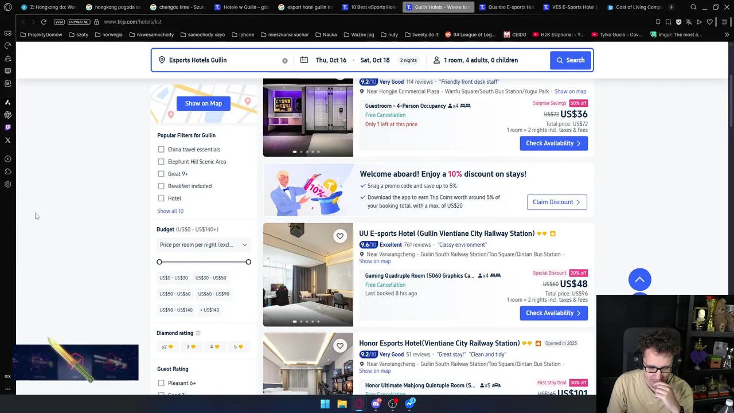Click the guests person icon
The width and height of the screenshot is (734, 413).
[x=436, y=60]
